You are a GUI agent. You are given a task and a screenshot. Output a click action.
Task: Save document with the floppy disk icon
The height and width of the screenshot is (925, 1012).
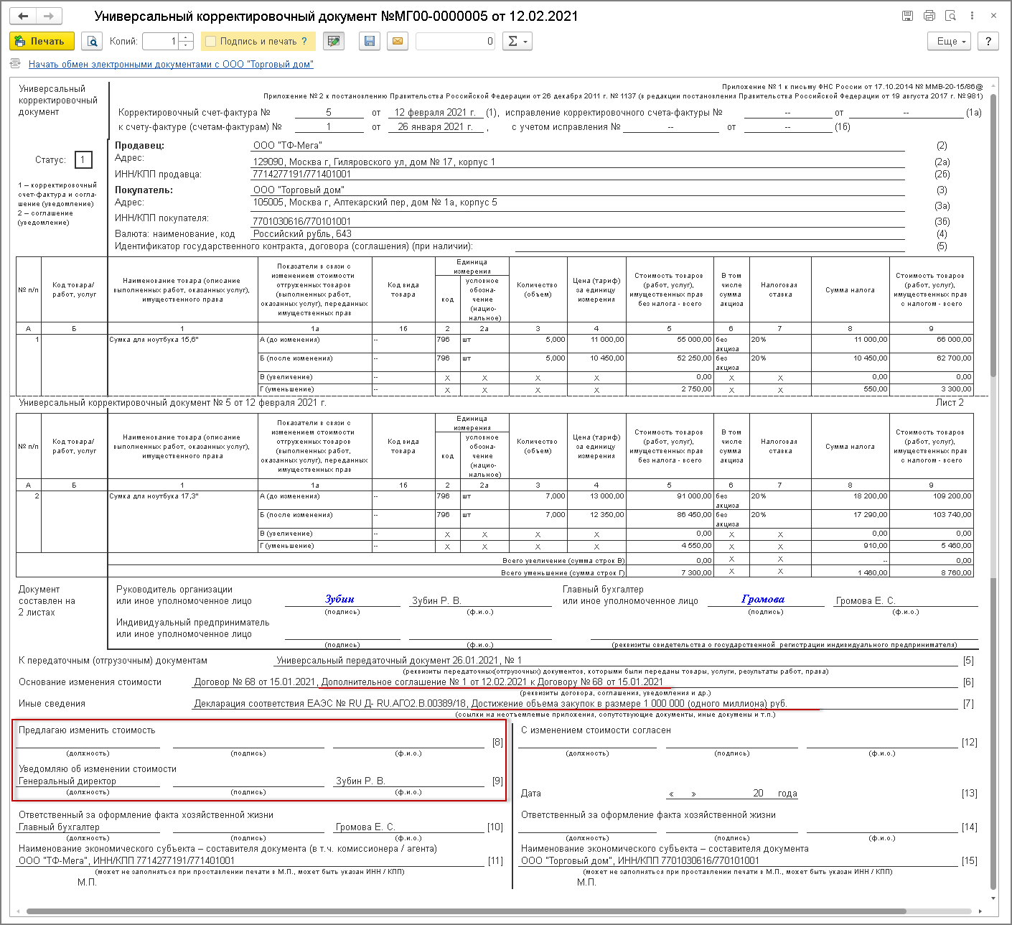tap(369, 42)
